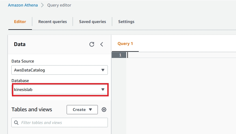This screenshot has height=134, width=236.
Task: Click the Data Source dropdown arrow
Action: pos(103,70)
